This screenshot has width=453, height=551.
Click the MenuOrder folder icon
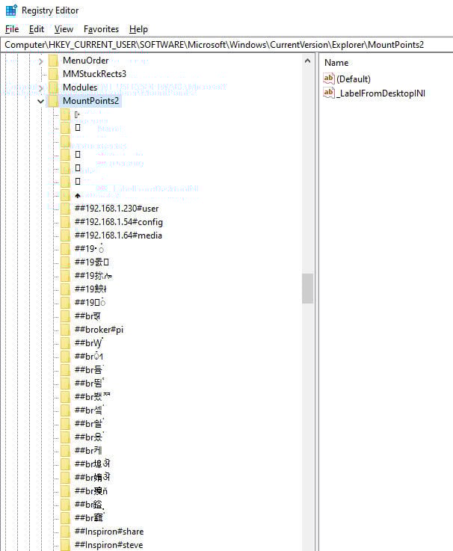[x=53, y=61]
